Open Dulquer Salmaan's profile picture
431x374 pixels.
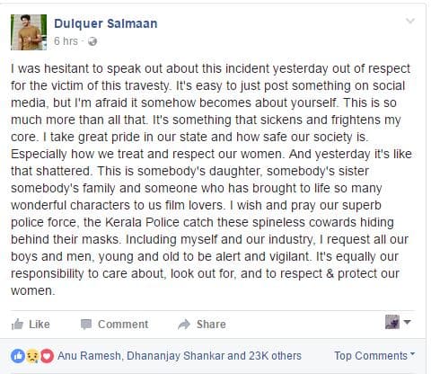click(29, 32)
